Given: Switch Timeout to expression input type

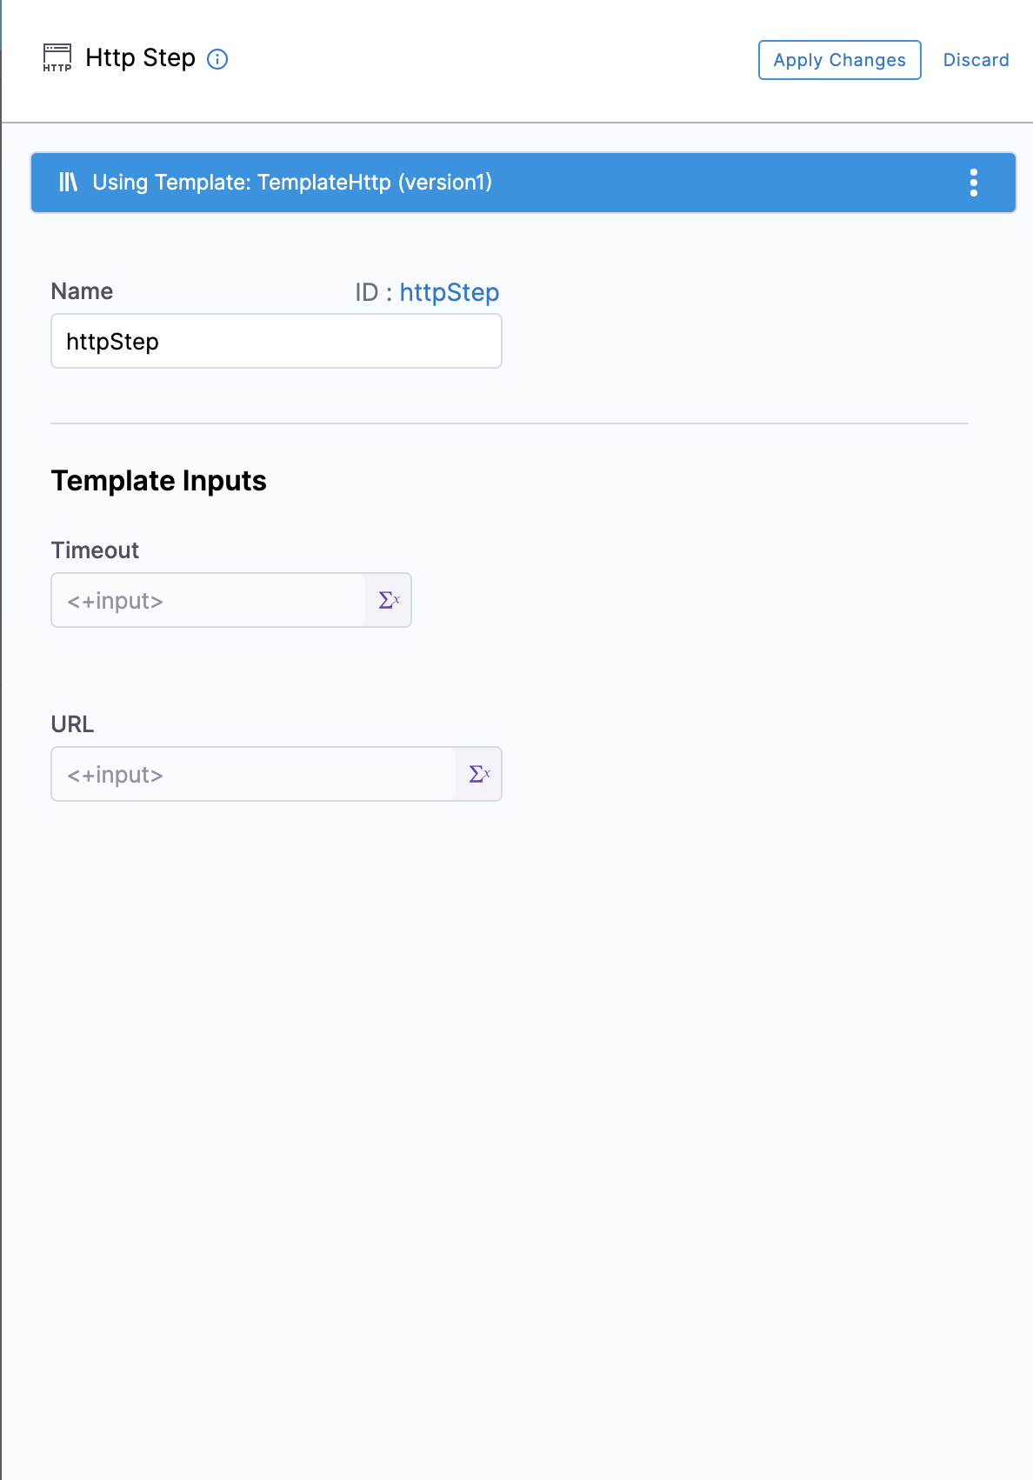Looking at the screenshot, I should (389, 600).
